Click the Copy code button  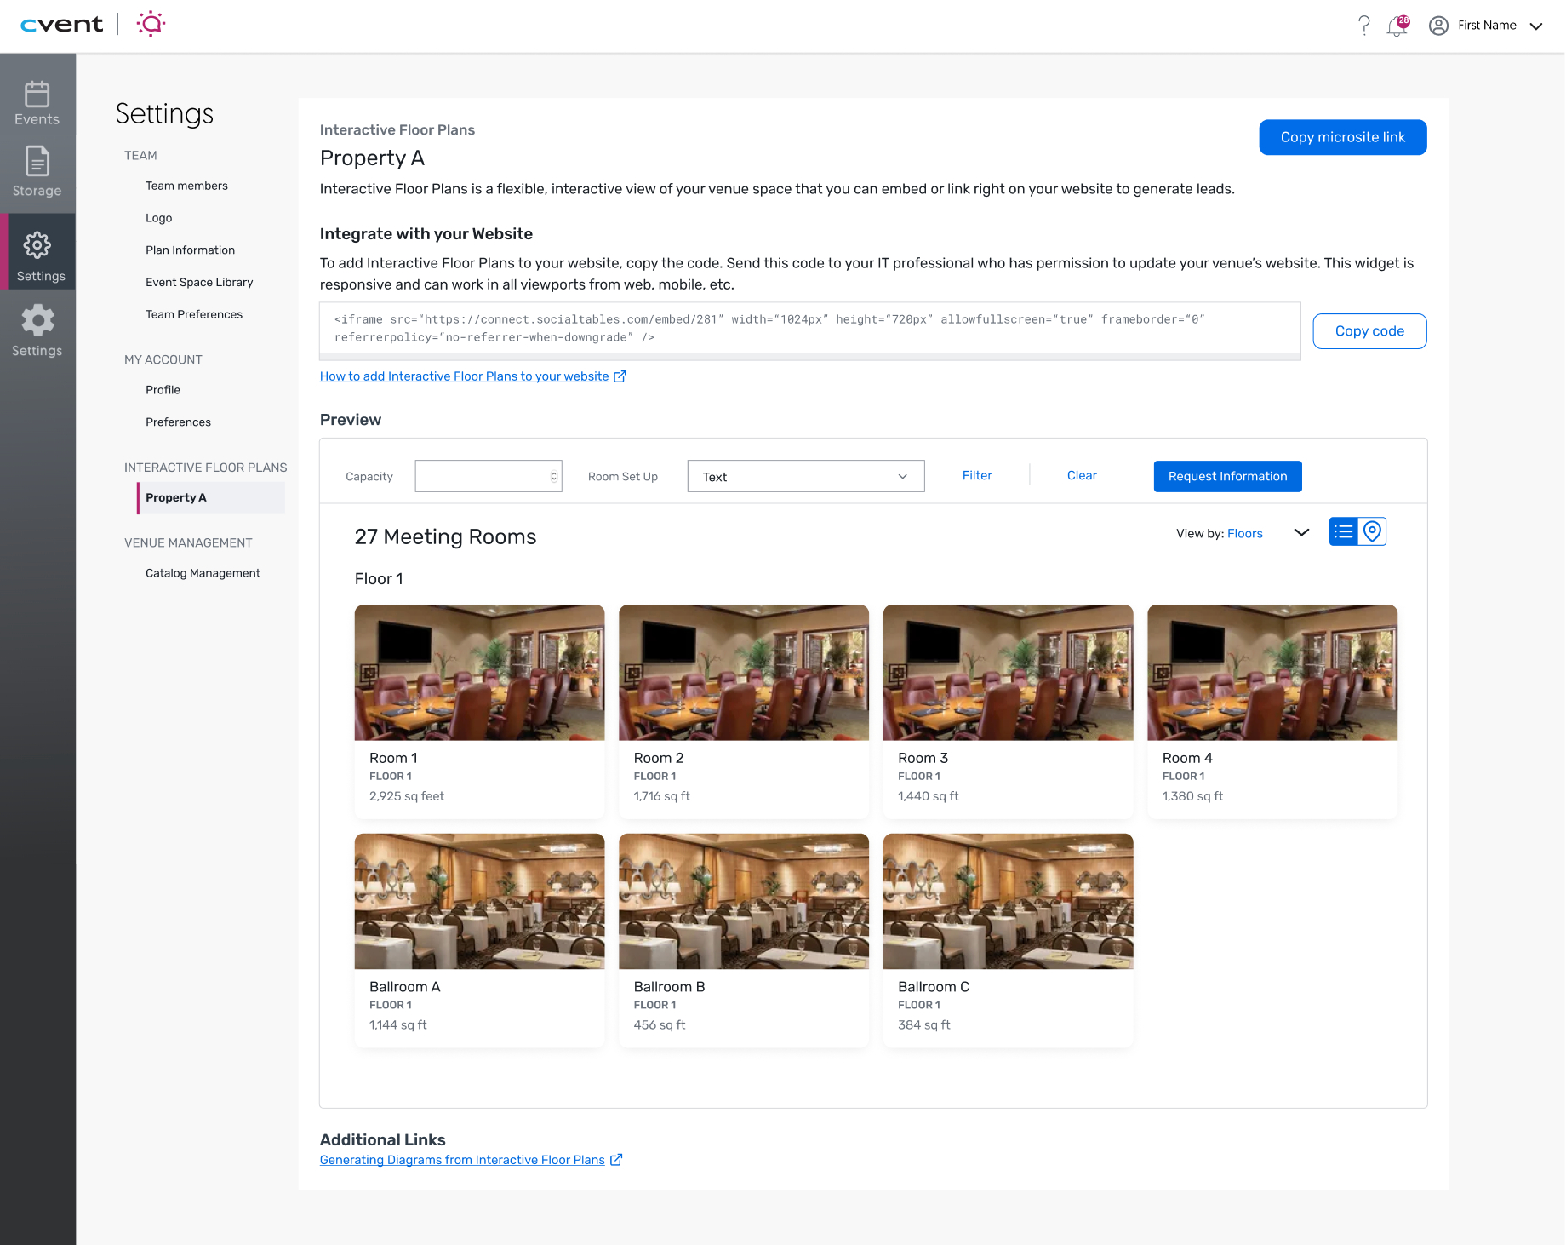coord(1369,331)
